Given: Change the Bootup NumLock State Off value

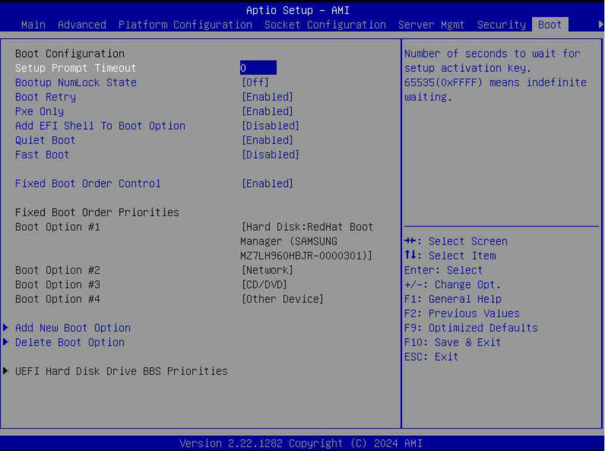Looking at the screenshot, I should click(255, 83).
